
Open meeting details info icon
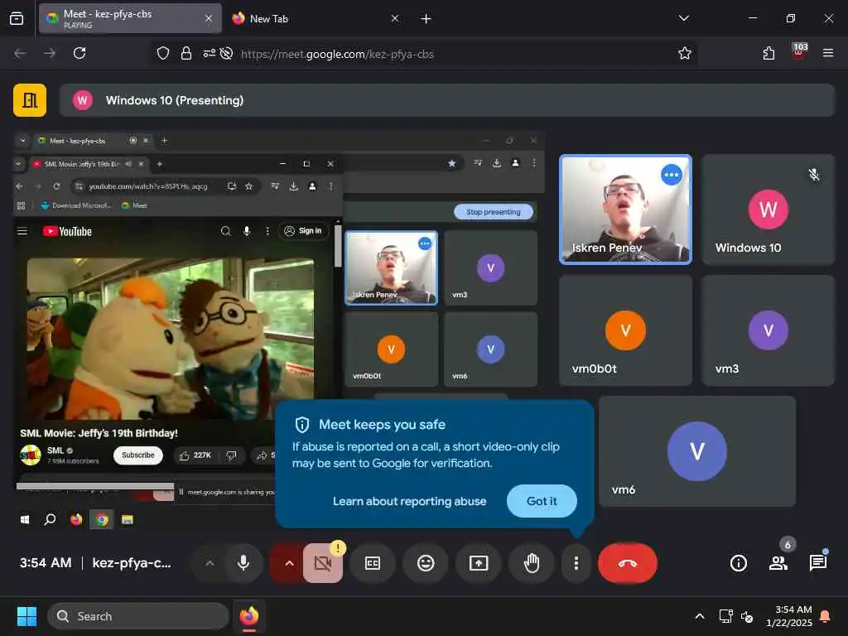(738, 563)
